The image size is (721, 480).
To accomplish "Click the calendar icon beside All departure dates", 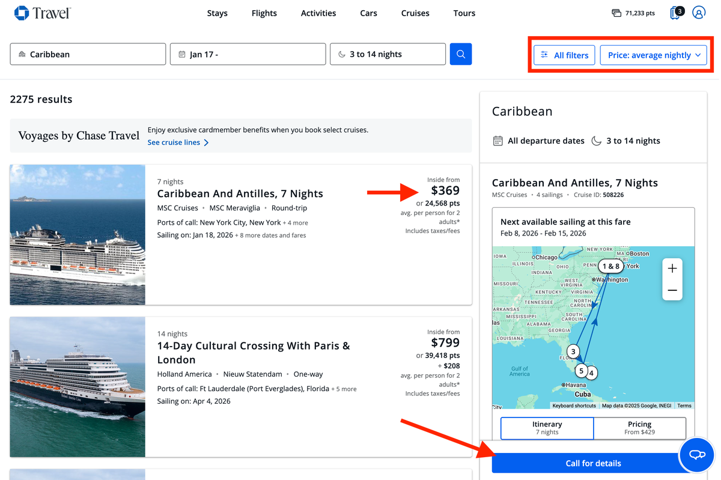I will 497,141.
